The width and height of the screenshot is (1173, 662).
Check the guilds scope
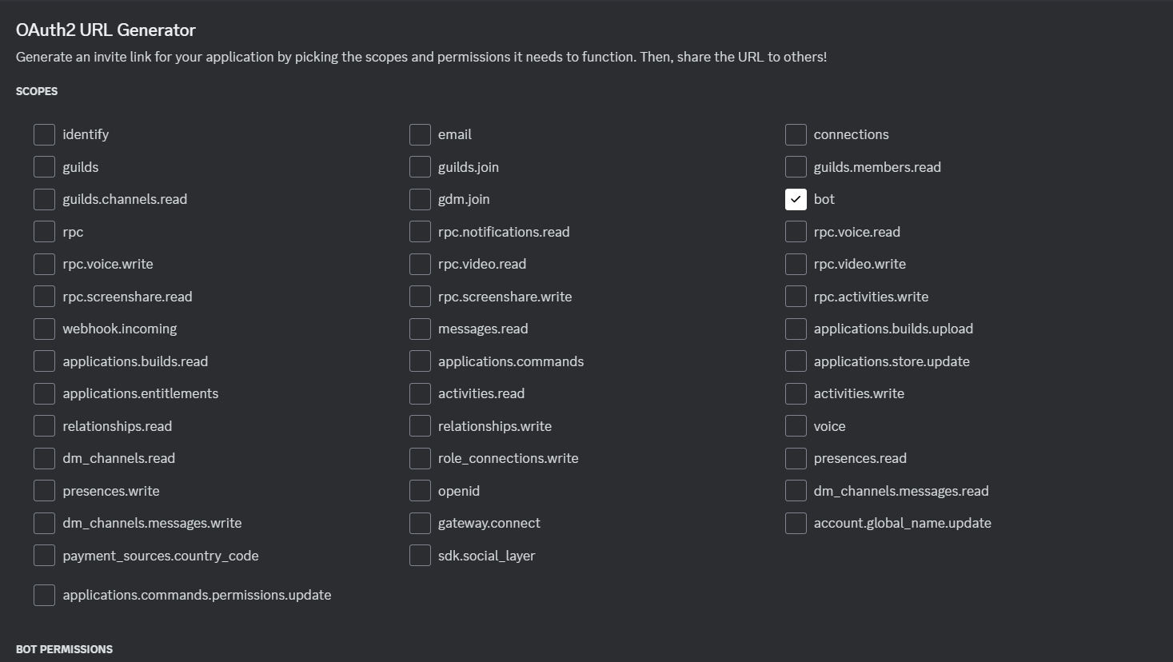[x=44, y=166]
